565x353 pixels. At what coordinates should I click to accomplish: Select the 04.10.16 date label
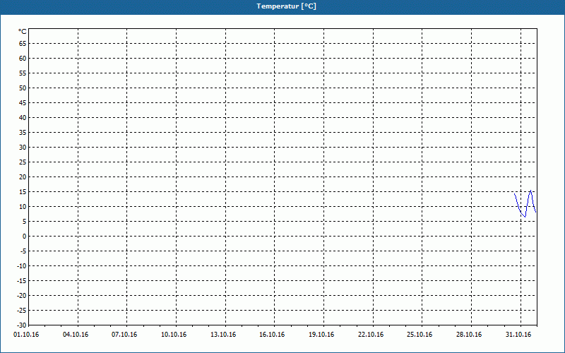pos(76,335)
